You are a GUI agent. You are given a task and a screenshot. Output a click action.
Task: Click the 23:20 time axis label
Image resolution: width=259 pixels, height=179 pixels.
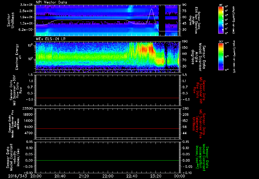click(x=156, y=176)
